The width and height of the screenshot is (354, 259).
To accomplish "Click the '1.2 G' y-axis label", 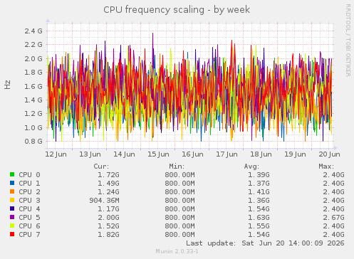I will pos(33,114).
